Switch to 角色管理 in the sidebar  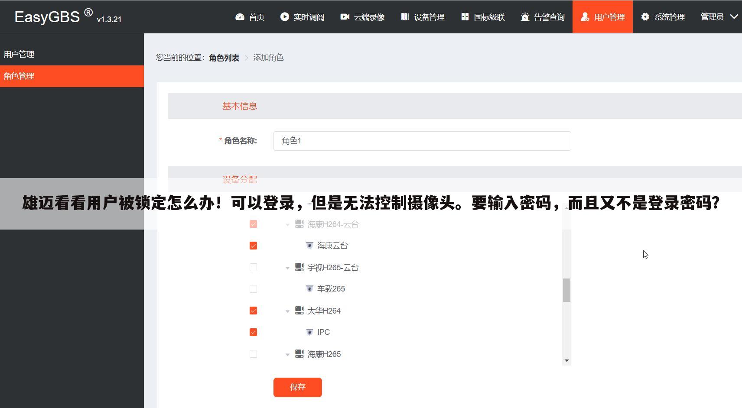point(19,76)
